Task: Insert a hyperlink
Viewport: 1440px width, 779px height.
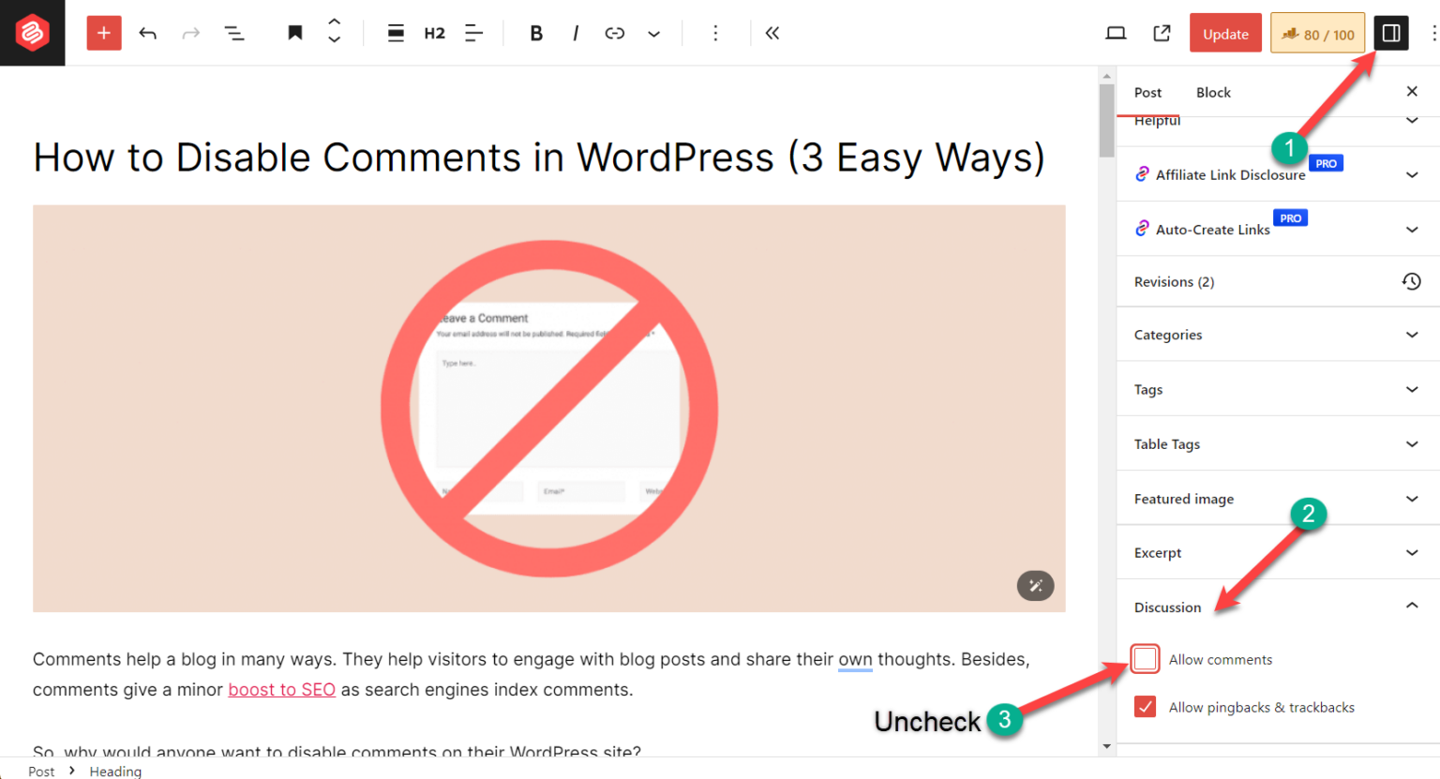Action: click(614, 32)
